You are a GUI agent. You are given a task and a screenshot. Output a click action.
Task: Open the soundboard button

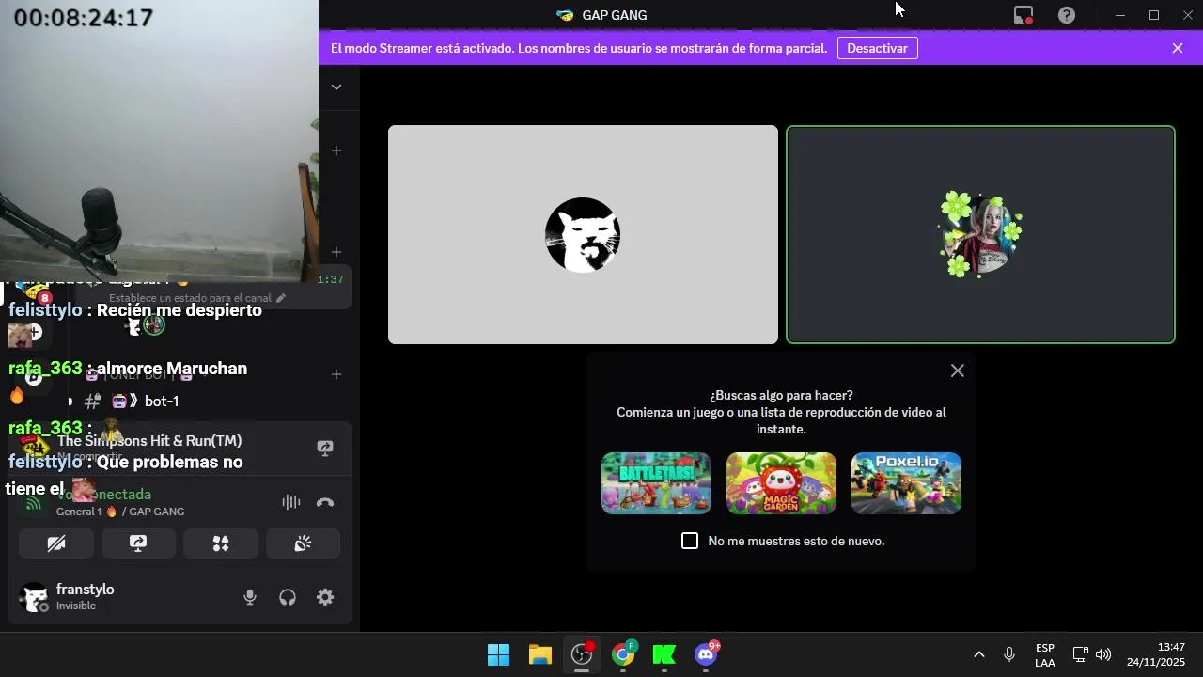pos(303,543)
